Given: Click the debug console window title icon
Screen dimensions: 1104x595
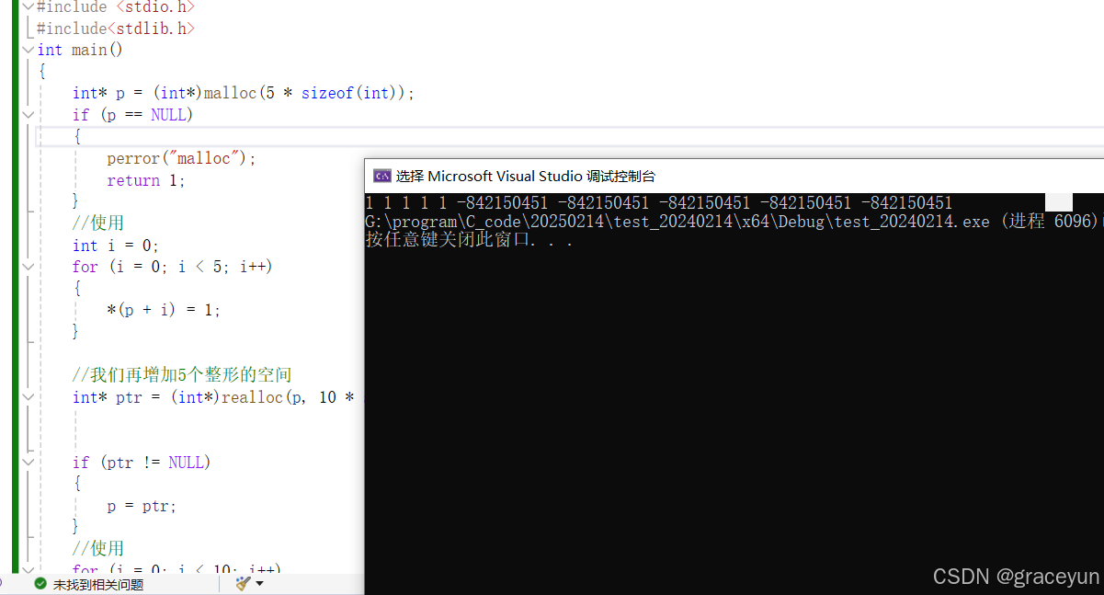Looking at the screenshot, I should [x=381, y=176].
